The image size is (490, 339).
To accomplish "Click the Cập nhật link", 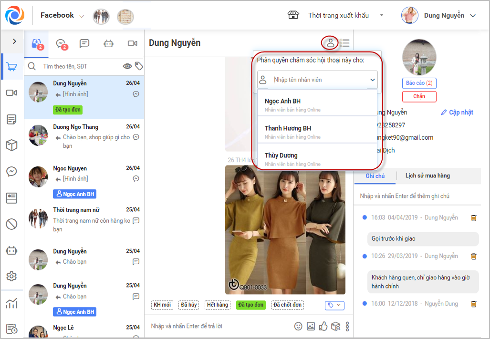I will click(457, 113).
